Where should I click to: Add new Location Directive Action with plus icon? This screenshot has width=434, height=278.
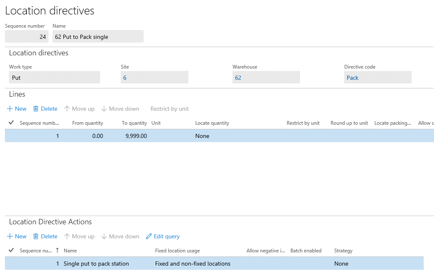click(10, 237)
